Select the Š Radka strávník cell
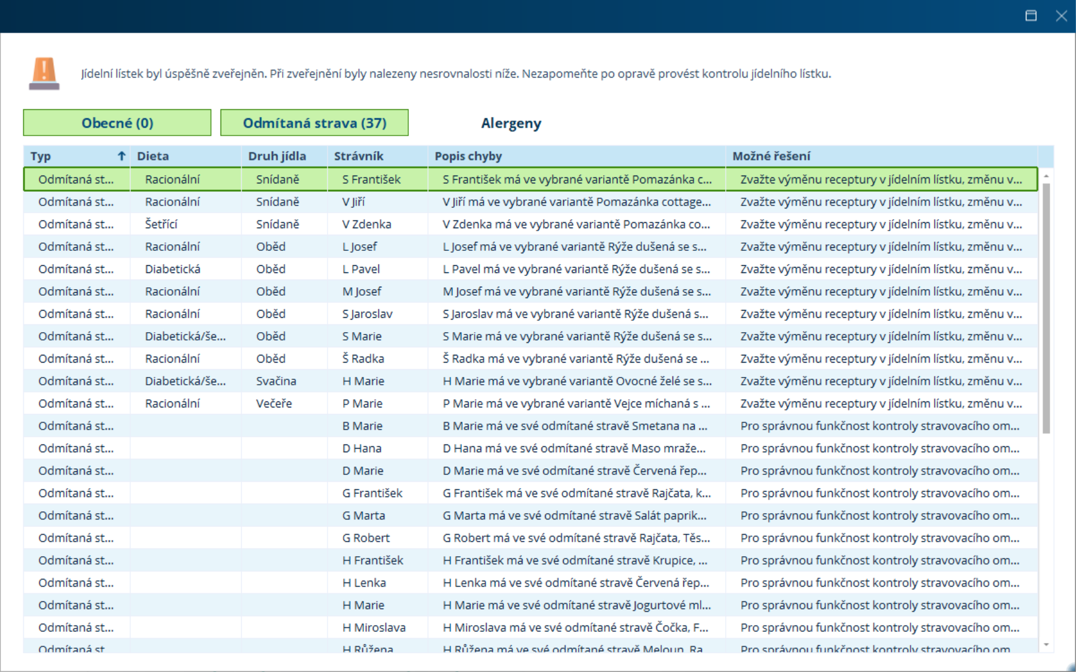Image resolution: width=1076 pixels, height=672 pixels. pyautogui.click(x=378, y=358)
